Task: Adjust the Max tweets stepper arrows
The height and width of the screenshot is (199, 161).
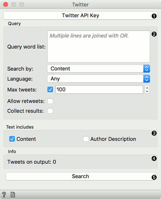Action: click(x=147, y=89)
